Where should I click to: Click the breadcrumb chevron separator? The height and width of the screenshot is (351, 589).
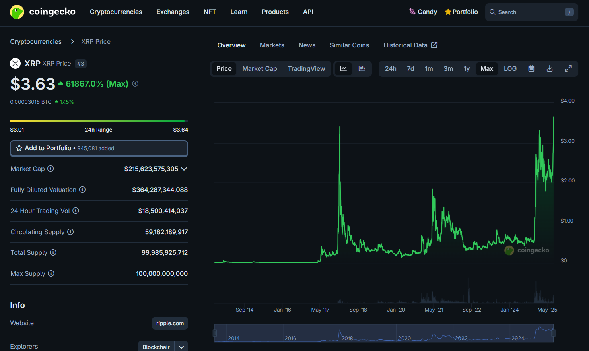pos(72,41)
